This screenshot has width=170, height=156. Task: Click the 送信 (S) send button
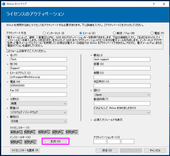(107, 150)
